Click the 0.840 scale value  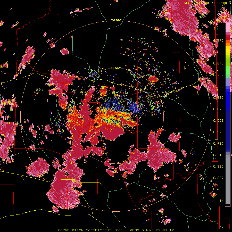[x=218, y=63]
